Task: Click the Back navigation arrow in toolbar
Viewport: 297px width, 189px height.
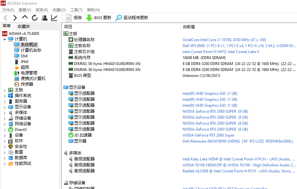Action: [x=5, y=18]
